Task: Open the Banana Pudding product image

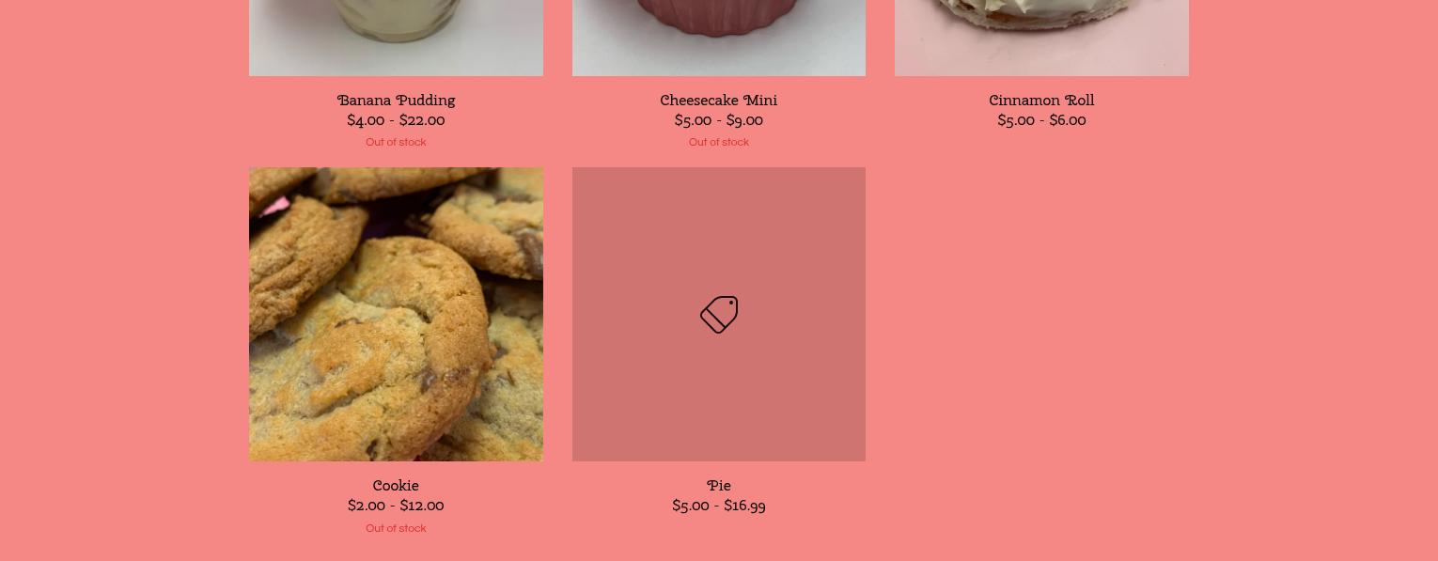Action: [396, 38]
